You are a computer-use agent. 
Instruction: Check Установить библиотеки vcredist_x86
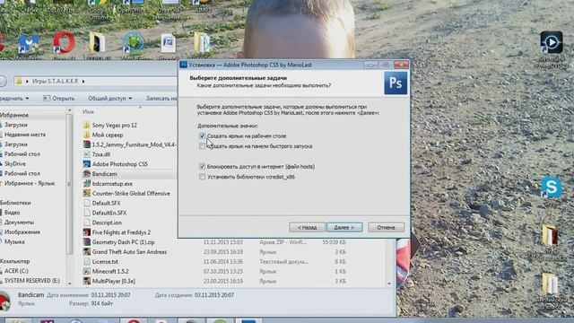coord(202,177)
